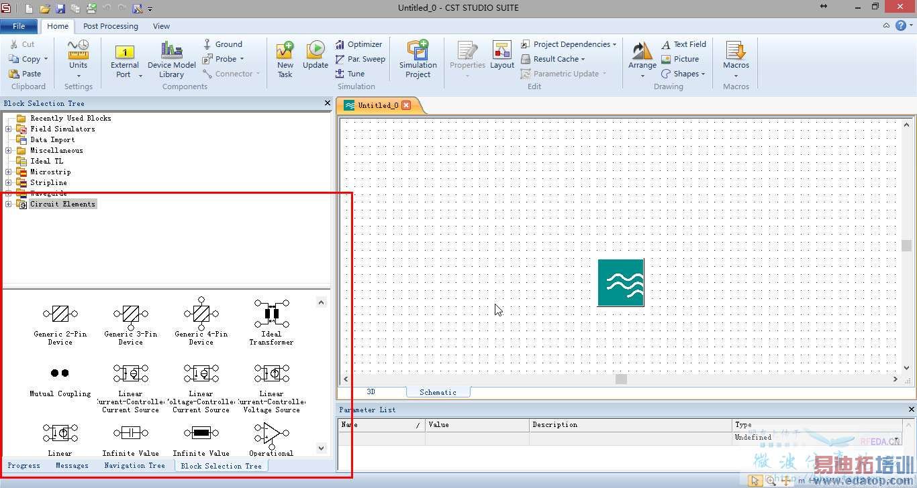Click the vertical scrollbar thumb of canvas

coord(907,246)
